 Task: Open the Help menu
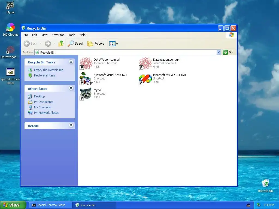[x=82, y=35]
